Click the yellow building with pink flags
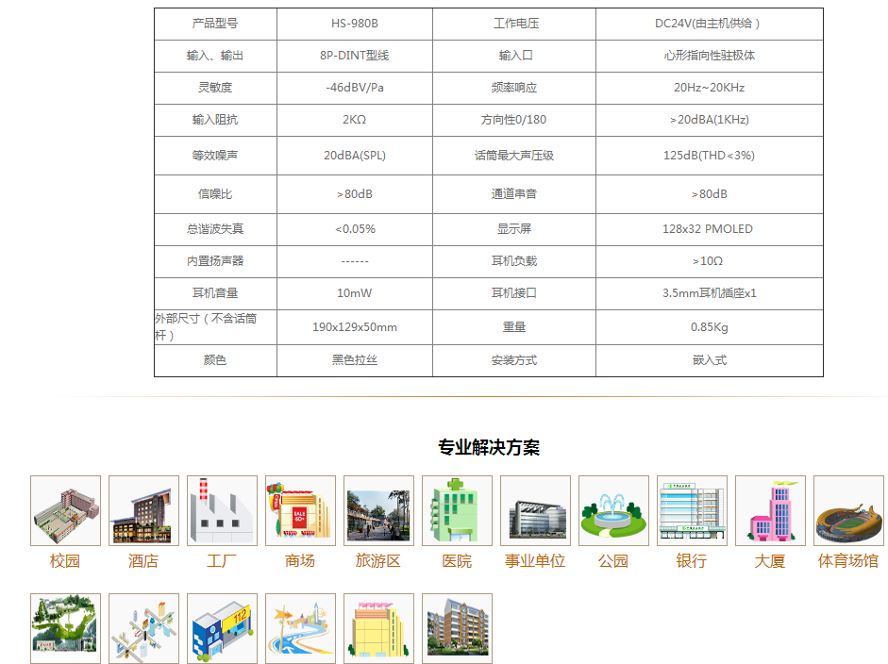This screenshot has height=664, width=888. click(378, 627)
